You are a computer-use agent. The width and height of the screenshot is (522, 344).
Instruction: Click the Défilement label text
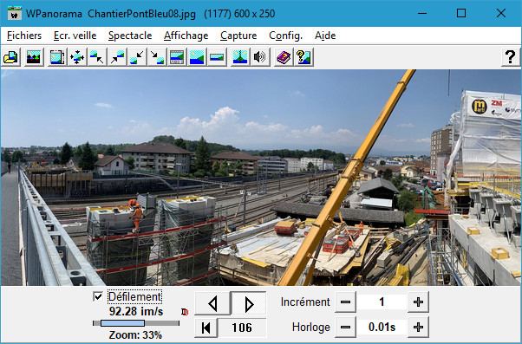coord(134,296)
